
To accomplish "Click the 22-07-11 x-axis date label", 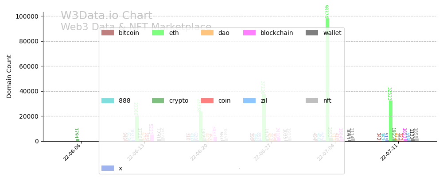I will point(389,152).
